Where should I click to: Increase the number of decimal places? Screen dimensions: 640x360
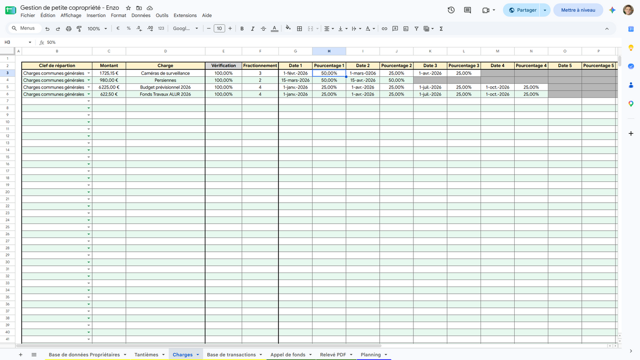pos(150,28)
